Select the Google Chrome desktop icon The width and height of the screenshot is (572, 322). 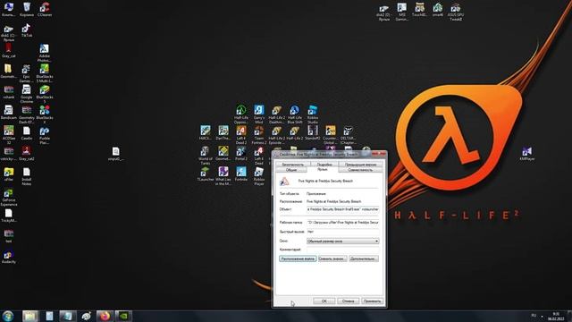click(x=26, y=93)
